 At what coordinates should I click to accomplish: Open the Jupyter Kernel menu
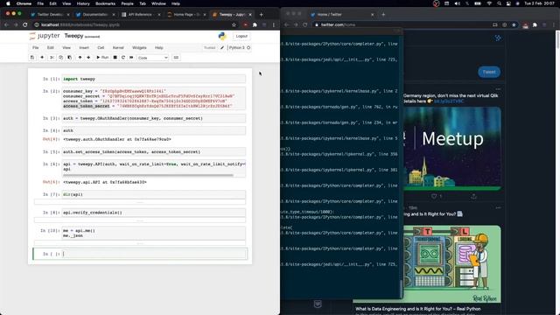(x=118, y=47)
